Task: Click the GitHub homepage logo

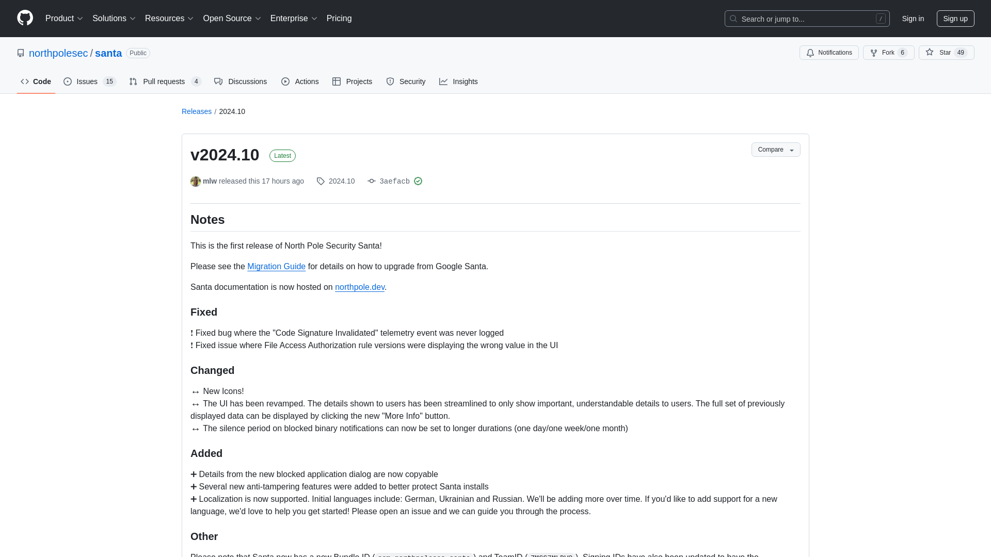Action: pyautogui.click(x=24, y=19)
